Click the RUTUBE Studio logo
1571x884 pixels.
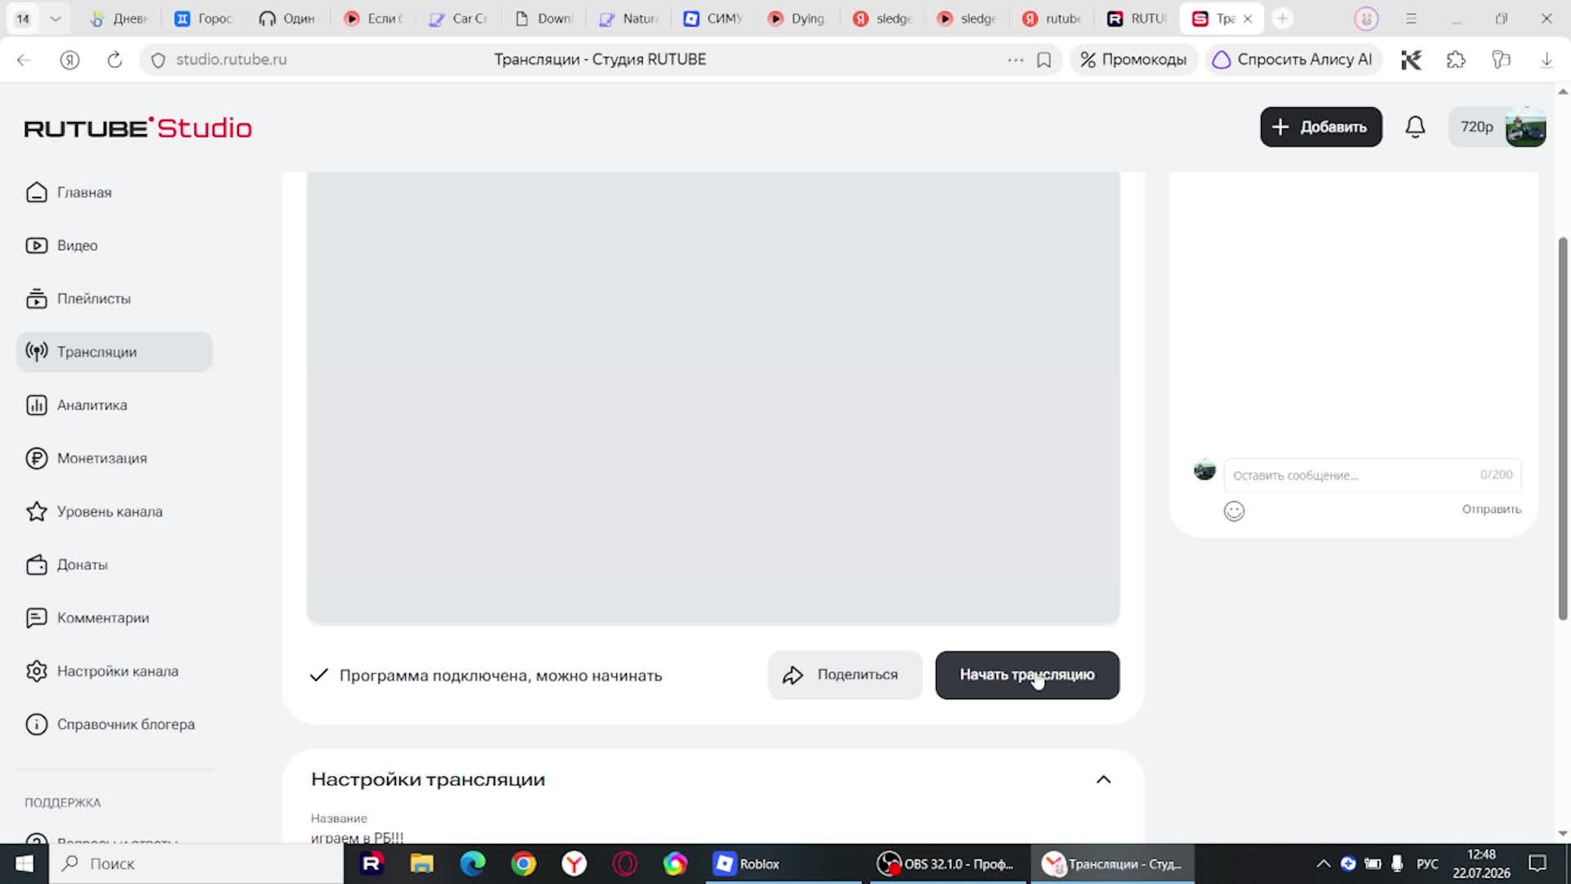pyautogui.click(x=138, y=128)
